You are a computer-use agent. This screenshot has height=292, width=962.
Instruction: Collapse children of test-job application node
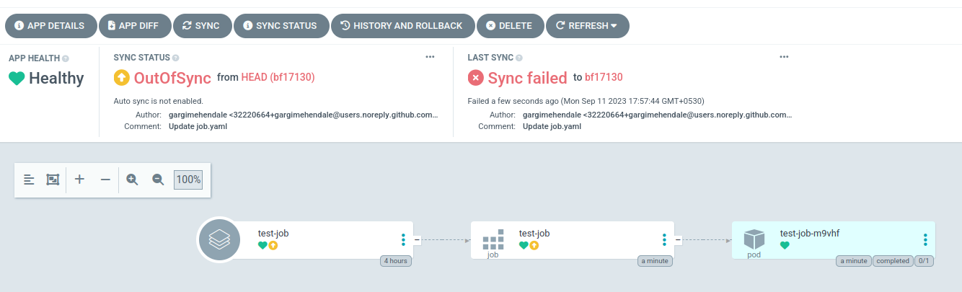(x=417, y=240)
